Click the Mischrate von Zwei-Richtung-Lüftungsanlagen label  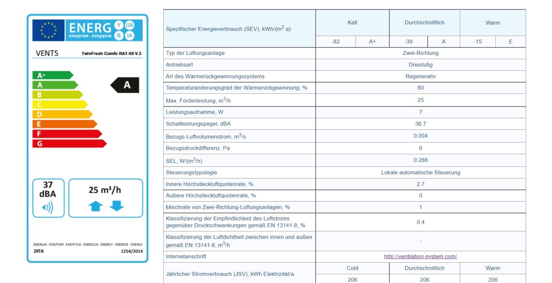[228, 207]
